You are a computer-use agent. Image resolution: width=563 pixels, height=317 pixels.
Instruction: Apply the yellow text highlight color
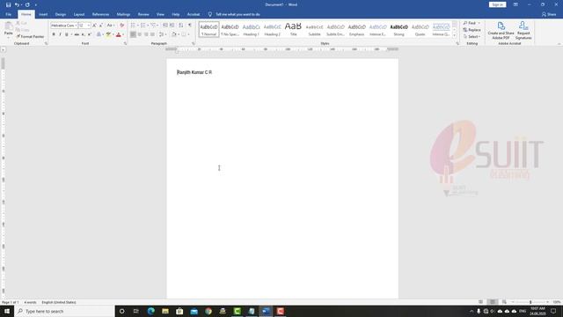tap(108, 34)
